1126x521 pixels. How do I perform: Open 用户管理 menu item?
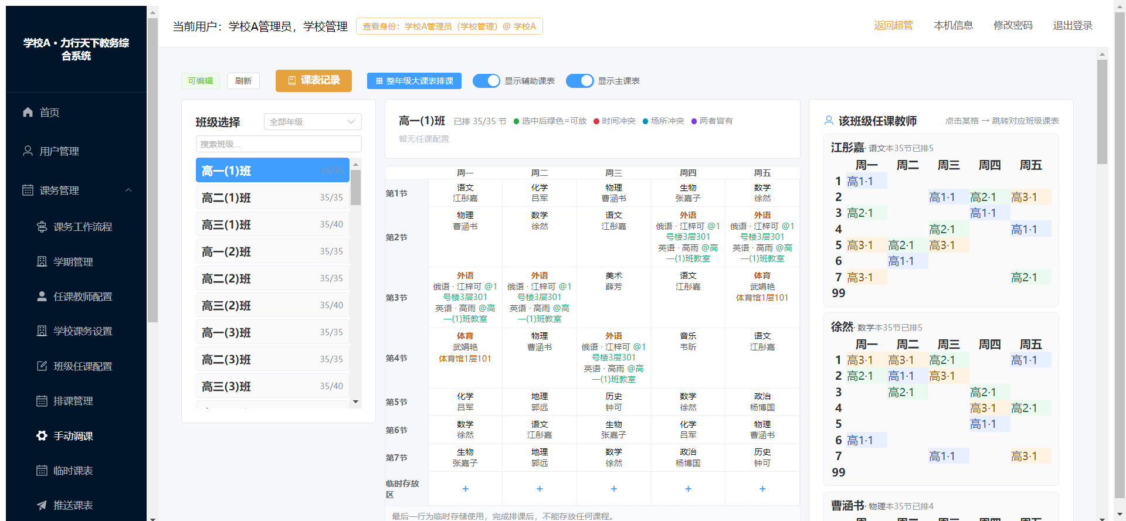tap(76, 151)
